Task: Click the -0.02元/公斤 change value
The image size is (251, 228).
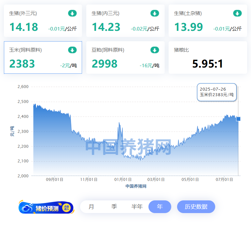Action: click(145, 29)
